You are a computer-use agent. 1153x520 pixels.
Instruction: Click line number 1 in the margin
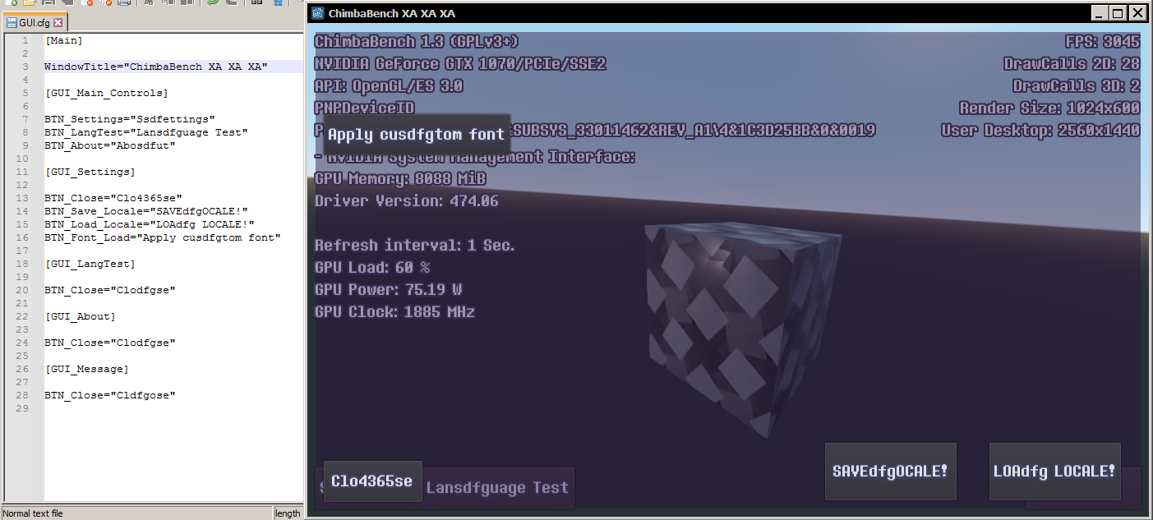(25, 40)
